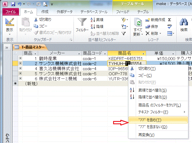Choose 降順で並べ替え(O) in context menu
This screenshot has width=192, height=143.
[x=158, y=97]
